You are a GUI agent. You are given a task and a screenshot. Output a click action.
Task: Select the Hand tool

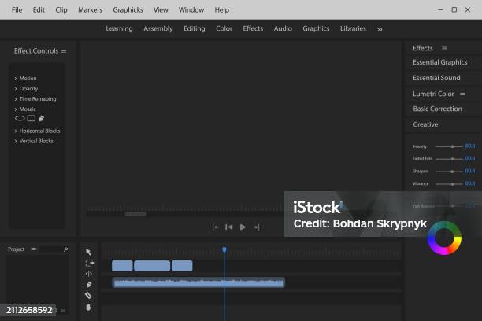(88, 308)
